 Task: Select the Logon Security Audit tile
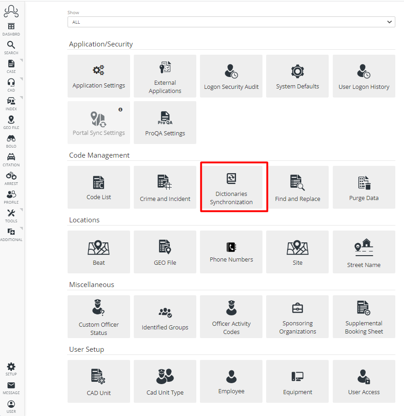coord(231,76)
